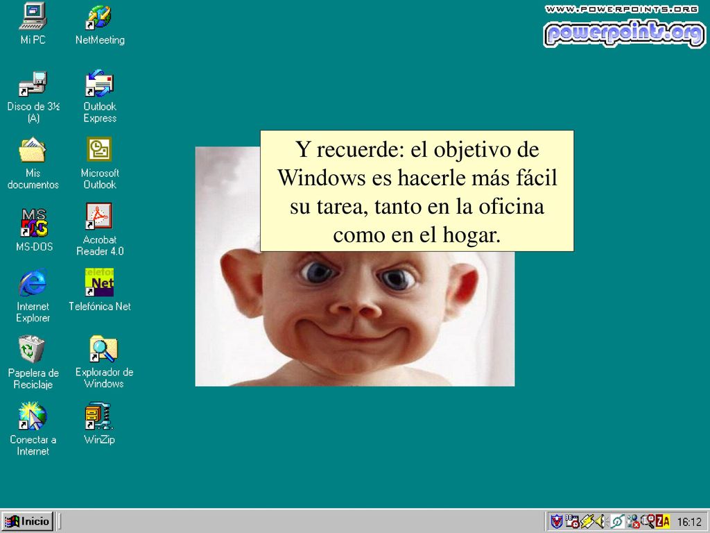Open the Mi PC desktop icon

33,24
